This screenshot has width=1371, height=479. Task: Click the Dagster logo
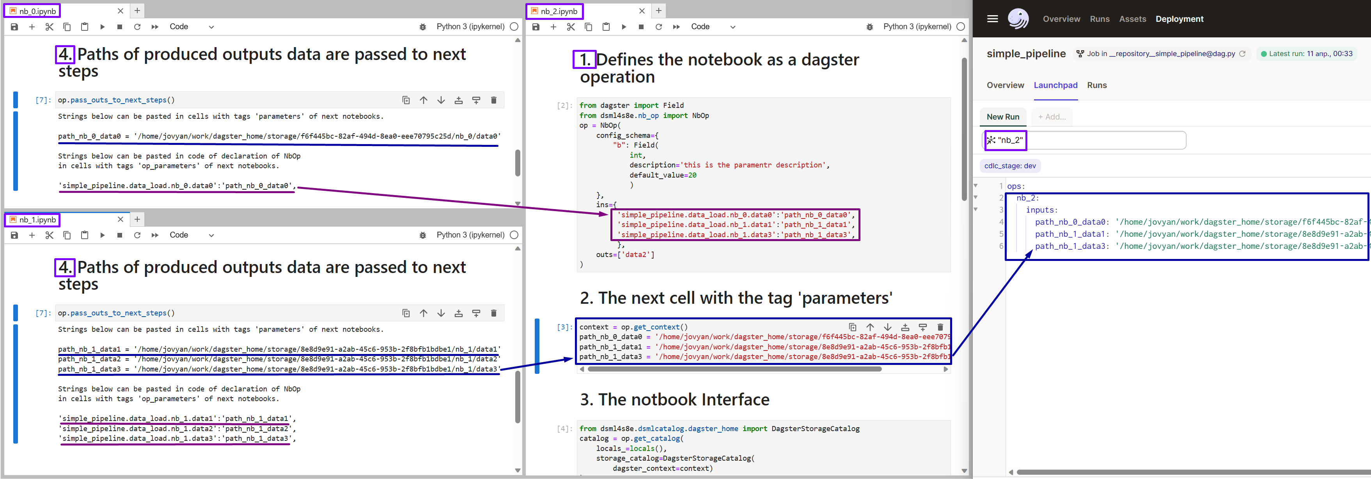point(1018,19)
